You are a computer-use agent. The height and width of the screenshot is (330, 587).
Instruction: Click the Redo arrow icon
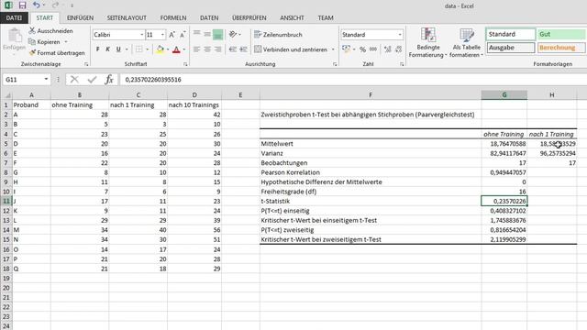point(55,5)
